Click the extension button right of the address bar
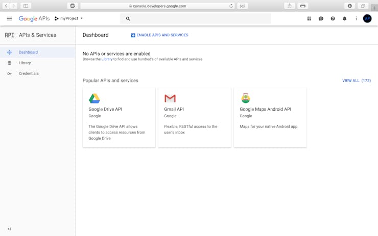 click(x=242, y=6)
